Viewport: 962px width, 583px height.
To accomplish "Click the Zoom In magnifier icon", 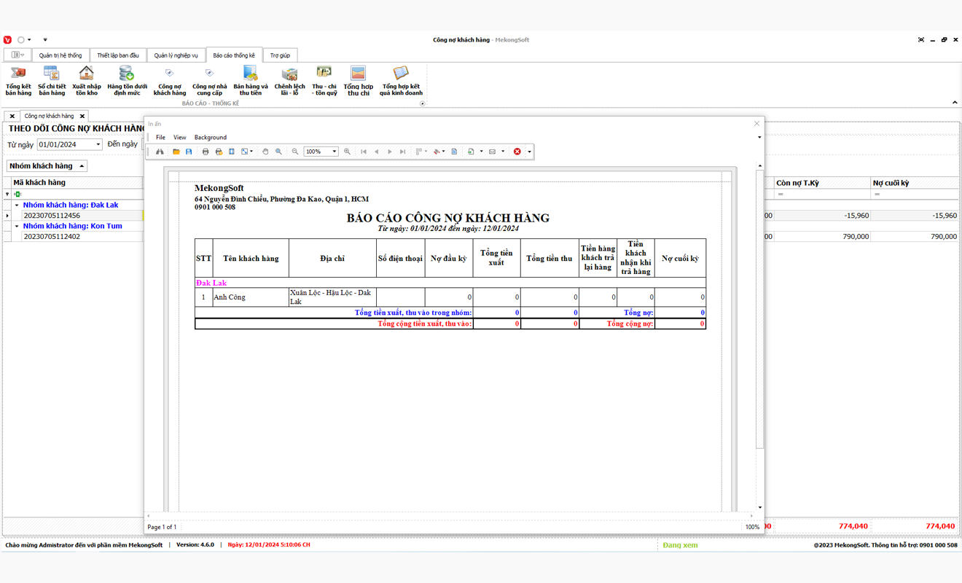I will tap(347, 152).
